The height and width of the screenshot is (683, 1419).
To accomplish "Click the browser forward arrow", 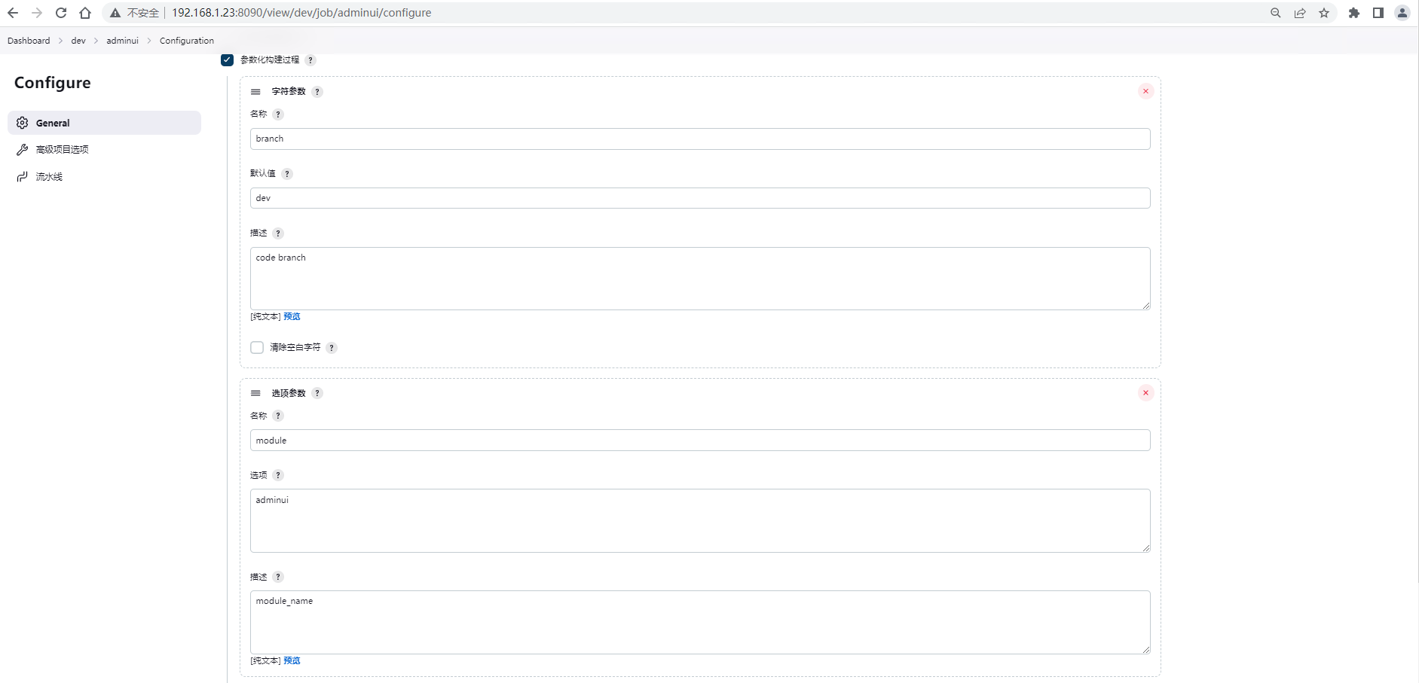I will [x=37, y=13].
